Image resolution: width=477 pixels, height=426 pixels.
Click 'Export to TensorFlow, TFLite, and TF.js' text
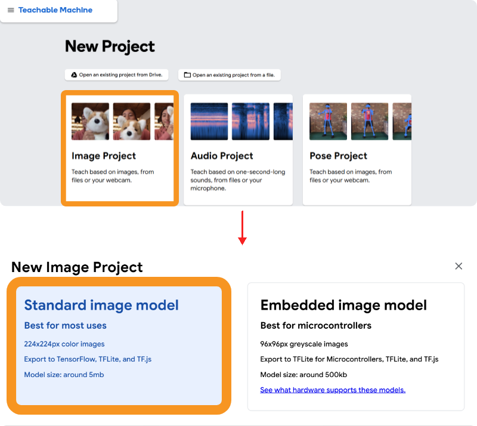click(88, 359)
